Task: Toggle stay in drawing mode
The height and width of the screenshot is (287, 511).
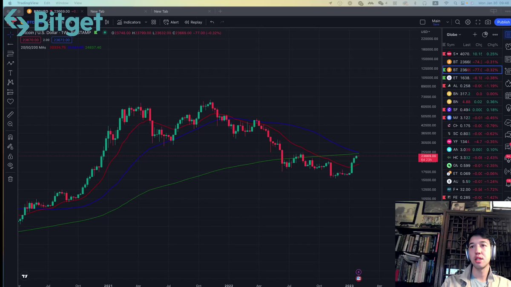Action: [10, 147]
